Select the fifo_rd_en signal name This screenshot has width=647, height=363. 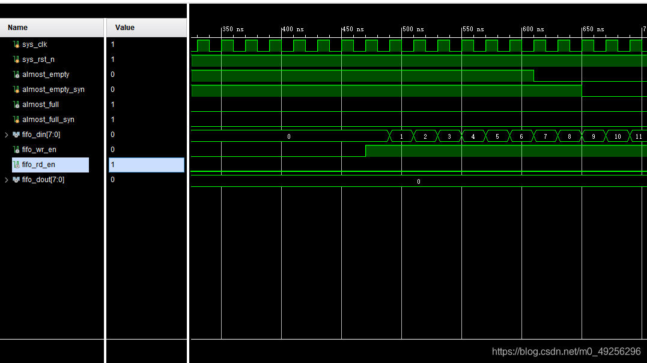38,165
